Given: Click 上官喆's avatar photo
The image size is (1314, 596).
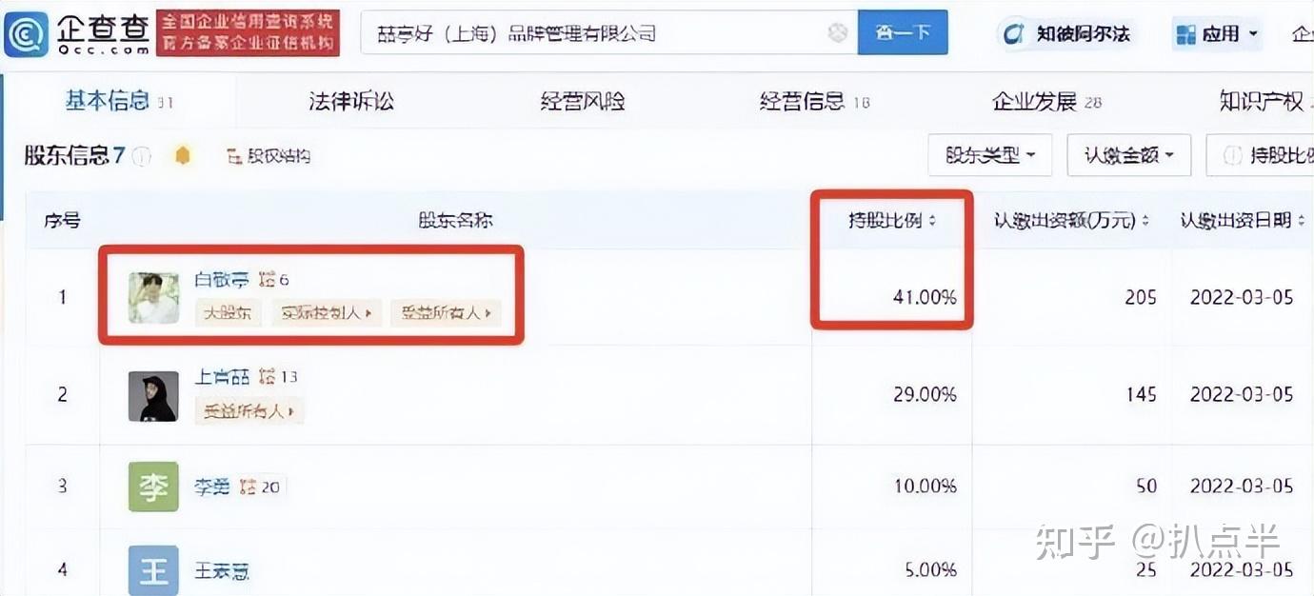Looking at the screenshot, I should (x=153, y=396).
